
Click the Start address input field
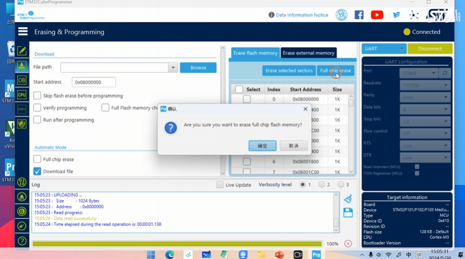coord(94,82)
